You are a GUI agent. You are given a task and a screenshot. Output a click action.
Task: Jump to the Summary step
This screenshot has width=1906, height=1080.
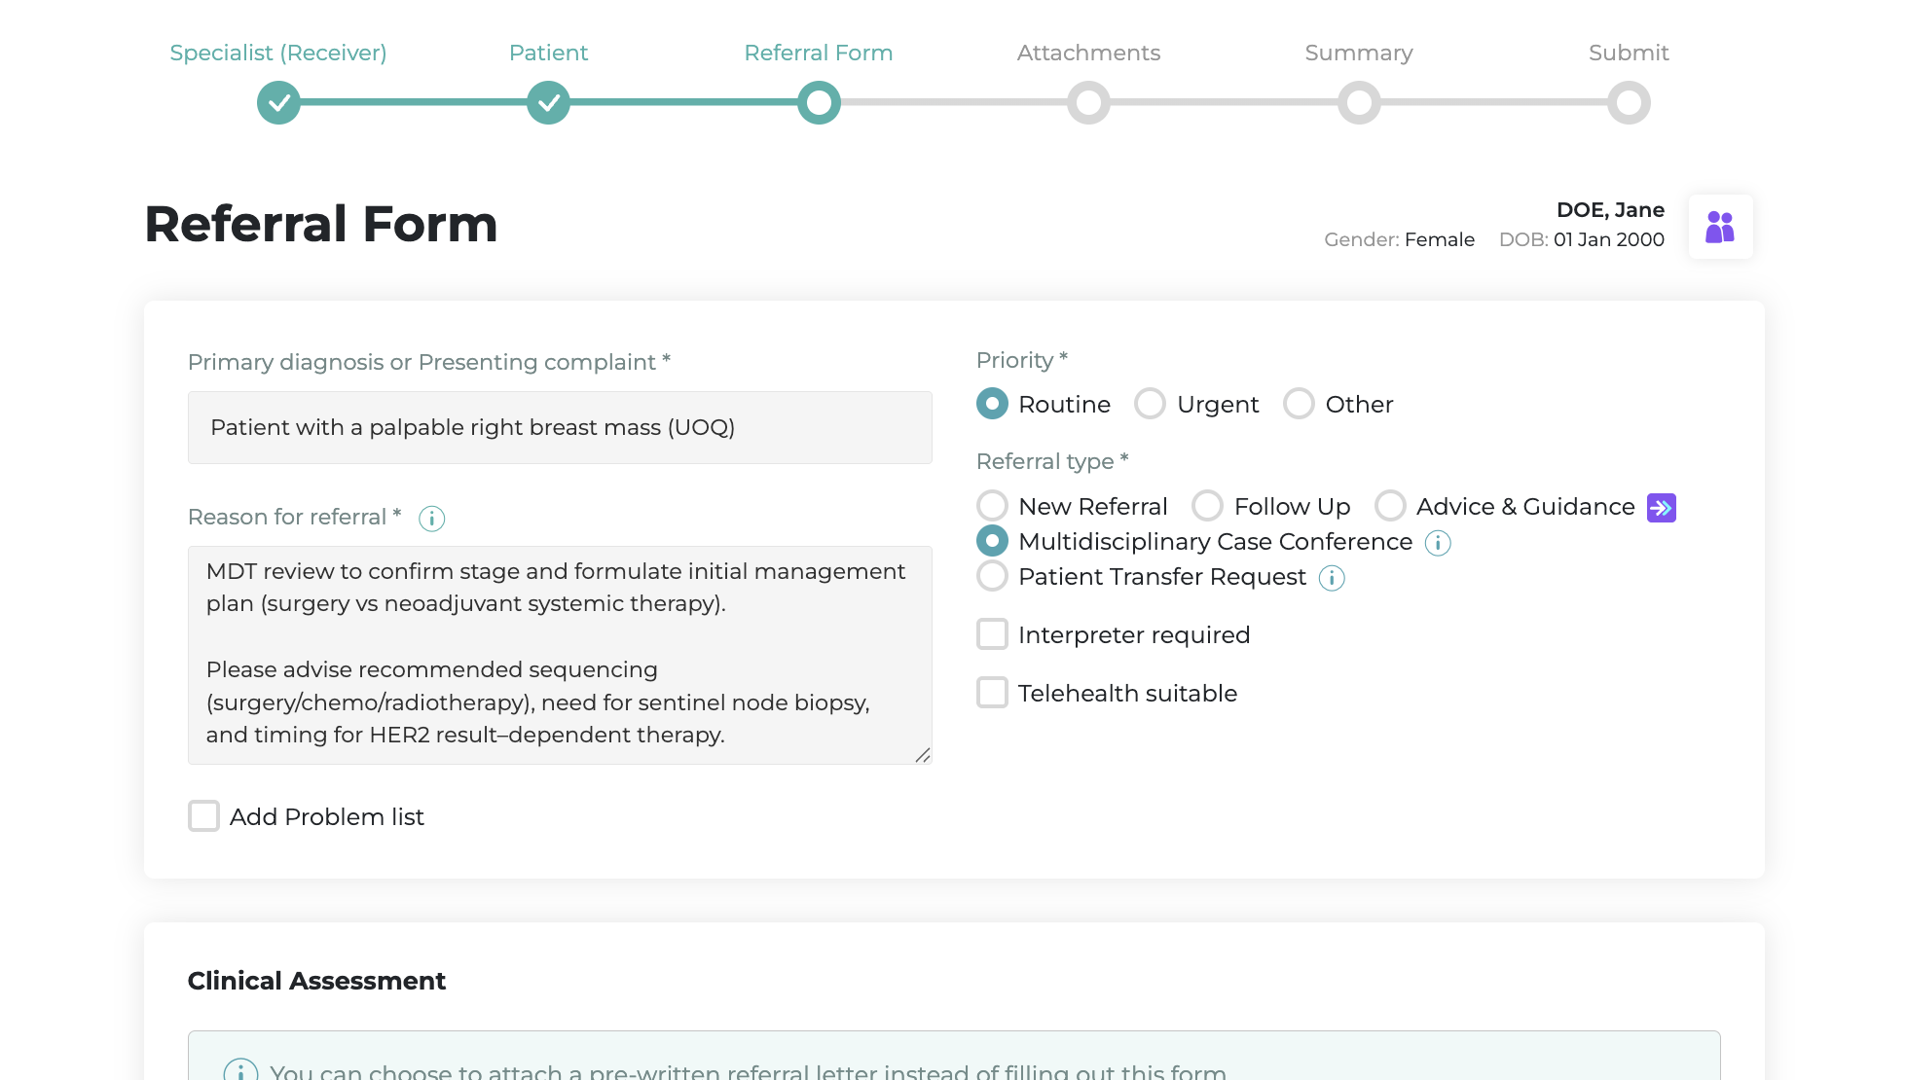point(1359,102)
